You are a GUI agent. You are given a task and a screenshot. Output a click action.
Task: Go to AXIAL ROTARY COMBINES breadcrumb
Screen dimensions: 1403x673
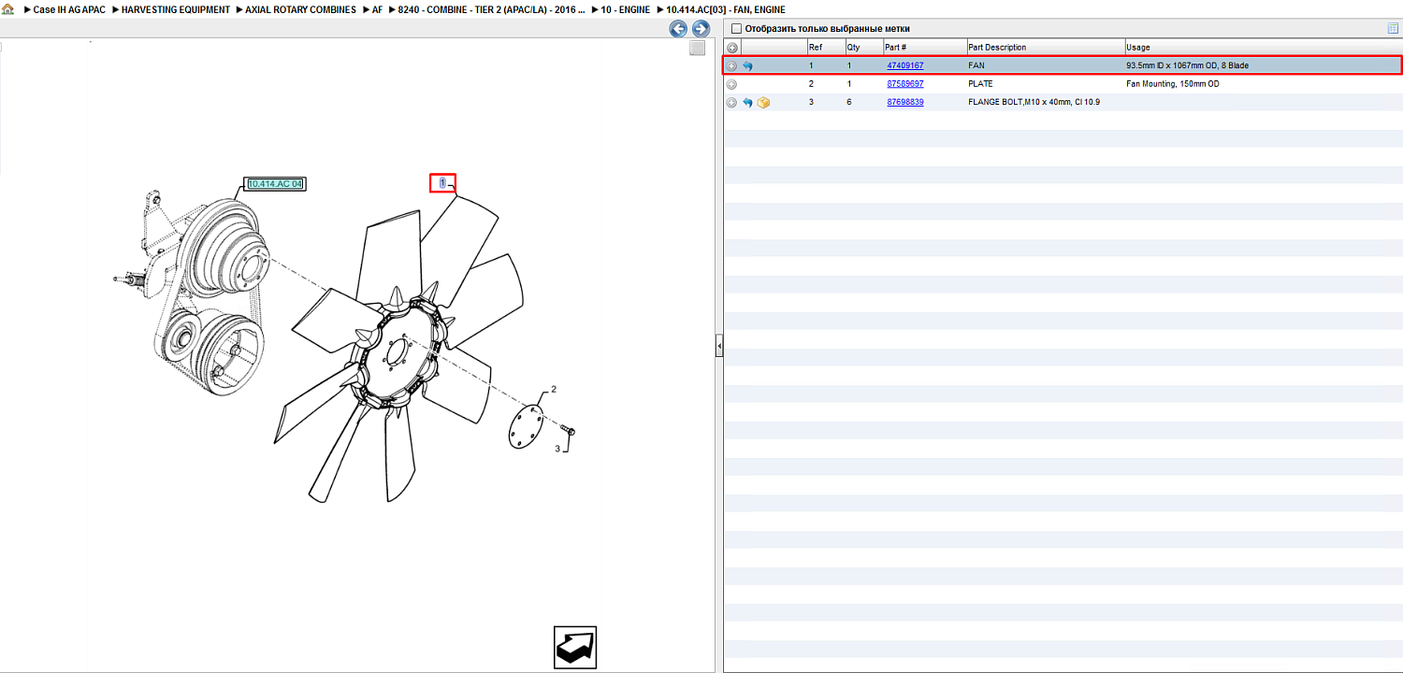(x=300, y=9)
